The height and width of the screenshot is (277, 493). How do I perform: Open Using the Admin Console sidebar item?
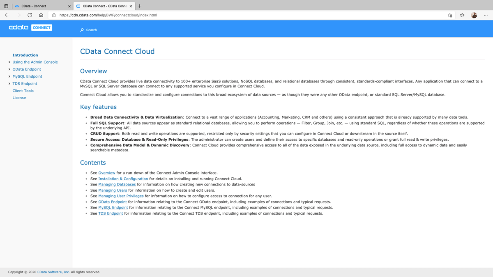pos(35,62)
